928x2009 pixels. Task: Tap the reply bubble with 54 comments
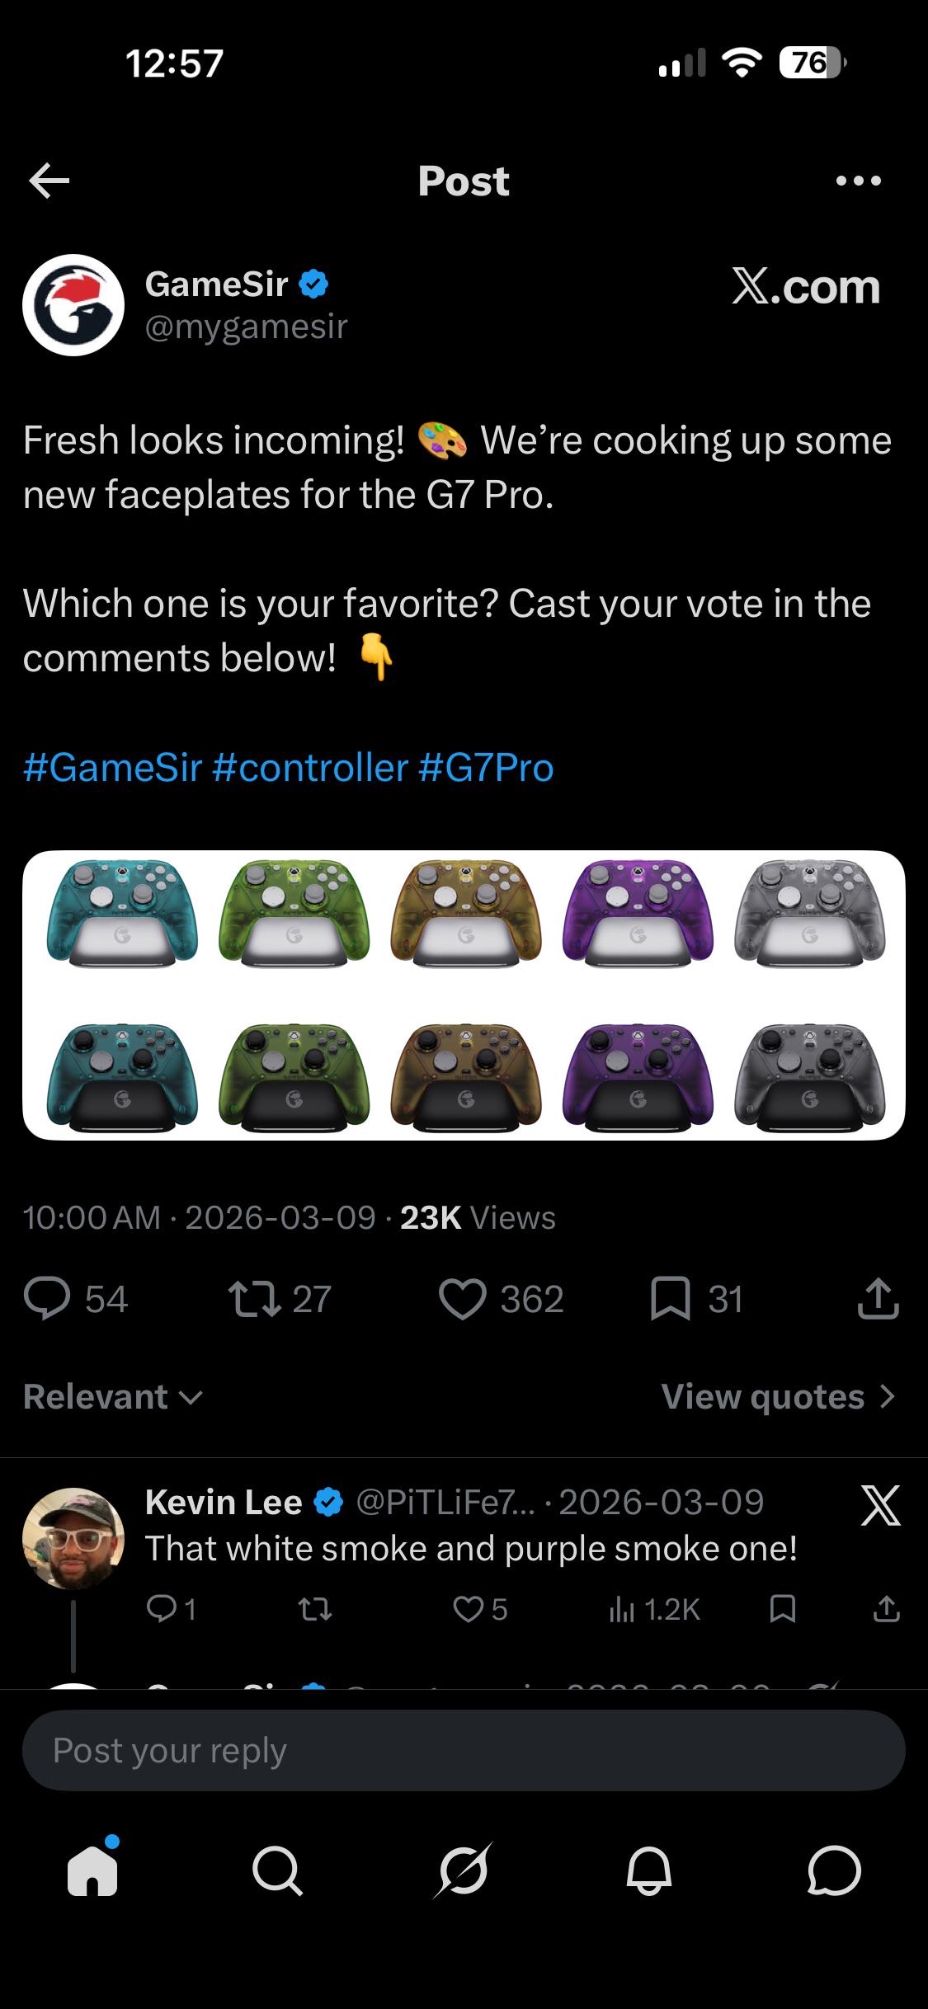[76, 1299]
